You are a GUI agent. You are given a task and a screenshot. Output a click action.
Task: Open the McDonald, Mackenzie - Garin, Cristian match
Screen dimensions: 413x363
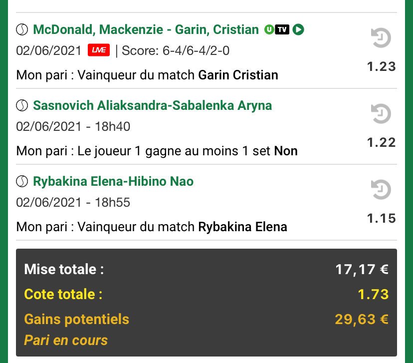(146, 30)
